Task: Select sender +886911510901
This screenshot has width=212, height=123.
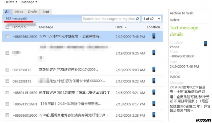Action: (x=25, y=104)
